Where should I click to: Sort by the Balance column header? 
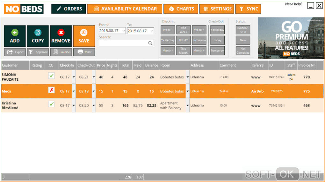coord(152,65)
